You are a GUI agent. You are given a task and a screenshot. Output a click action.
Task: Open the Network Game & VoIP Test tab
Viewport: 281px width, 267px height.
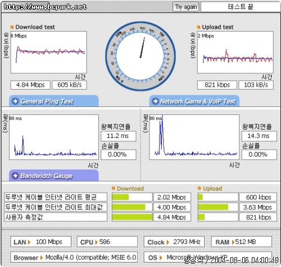tap(194, 101)
